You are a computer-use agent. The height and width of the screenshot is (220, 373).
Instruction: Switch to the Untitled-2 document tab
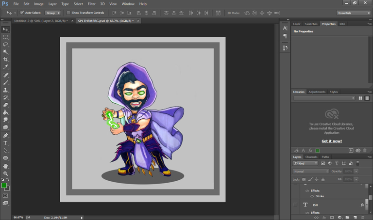click(41, 21)
